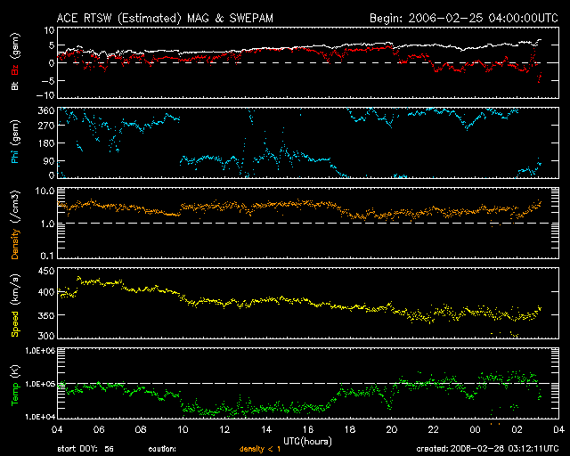Image resolution: width=570 pixels, height=456 pixels.
Task: Click the '5' tick label on the Bt/Bz axis
Action: 52,45
